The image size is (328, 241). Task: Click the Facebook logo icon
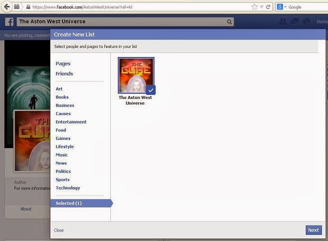click(x=9, y=22)
